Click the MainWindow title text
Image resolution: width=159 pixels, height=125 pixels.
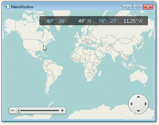pos(22,7)
